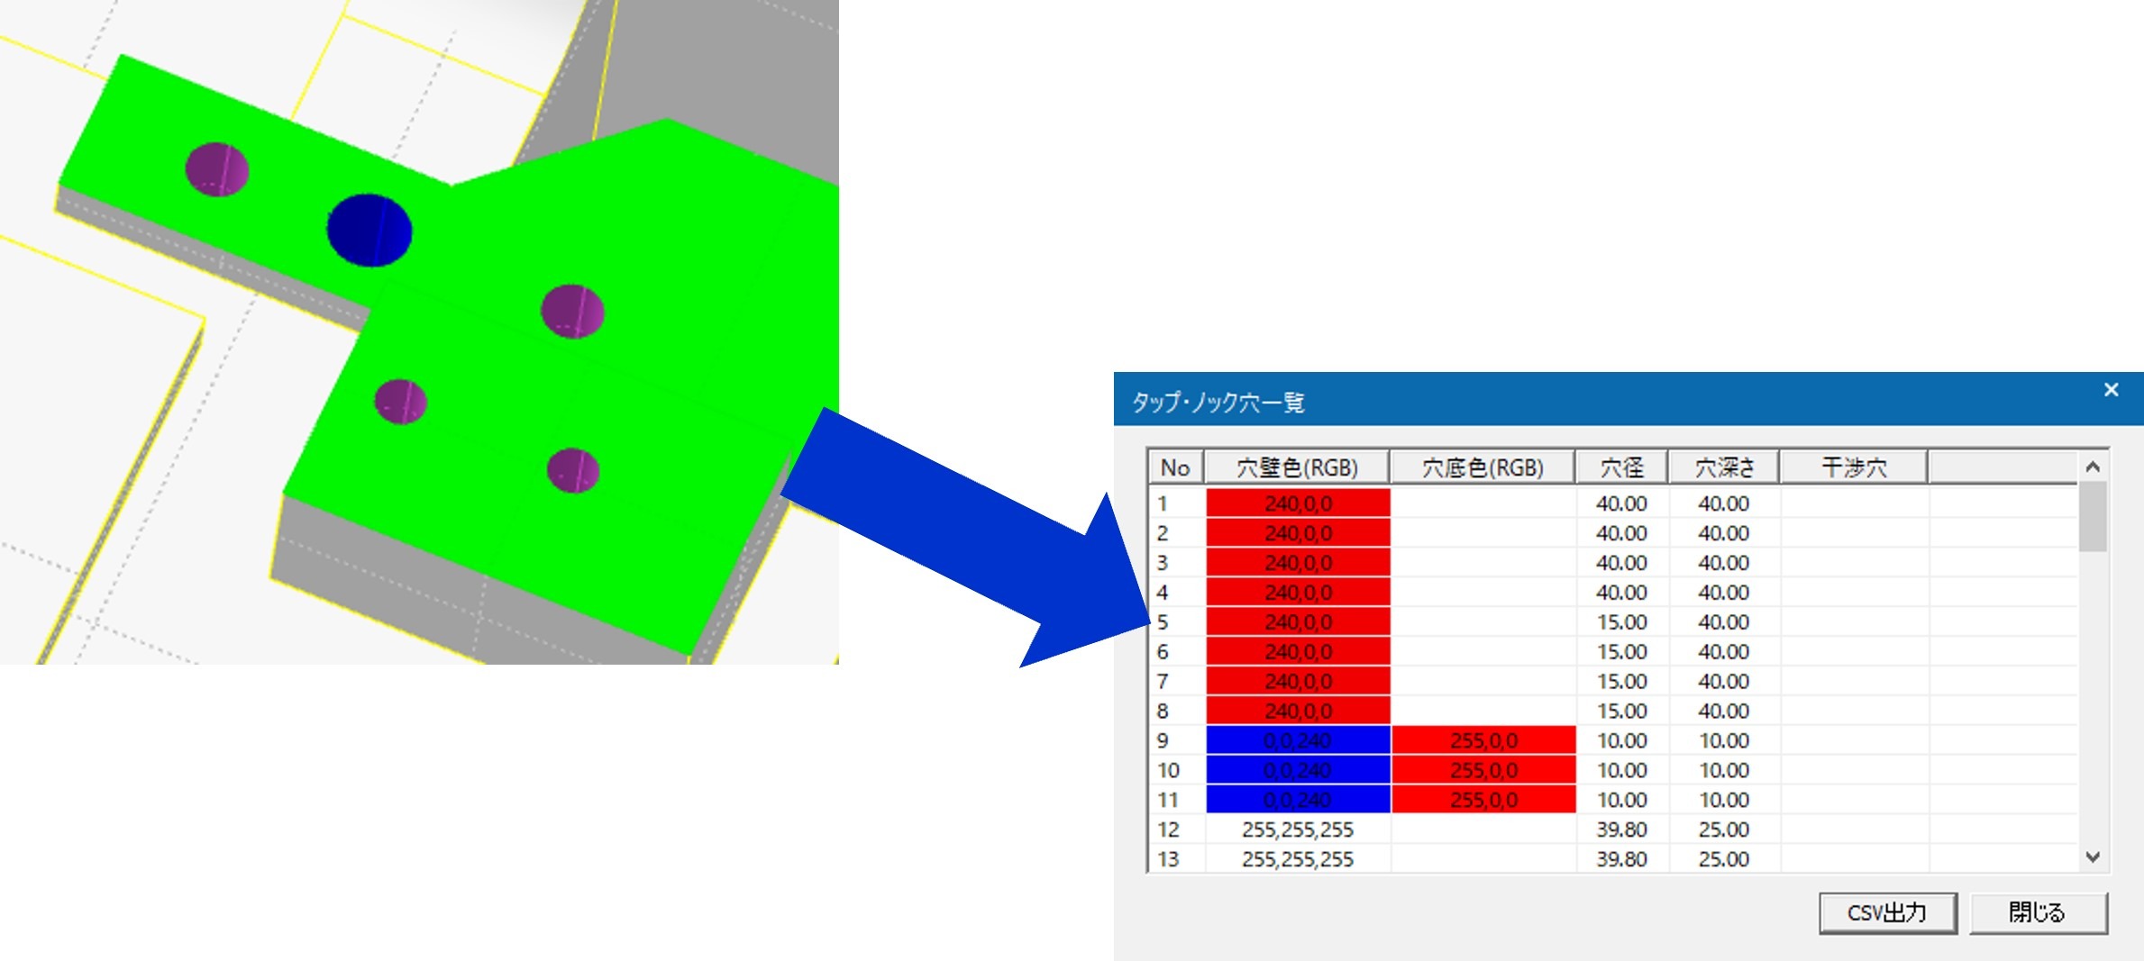This screenshot has width=2144, height=961.
Task: Click the blue hole on the 3D model
Action: [x=369, y=231]
